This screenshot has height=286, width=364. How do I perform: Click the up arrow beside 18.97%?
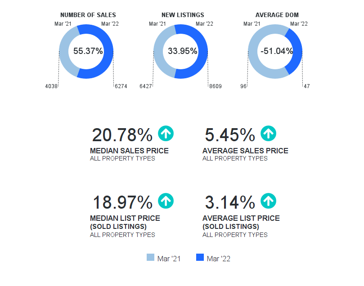point(166,201)
